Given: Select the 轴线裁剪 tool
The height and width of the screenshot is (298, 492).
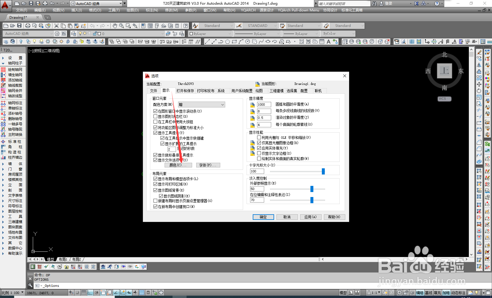Looking at the screenshot, I should 12,85.
